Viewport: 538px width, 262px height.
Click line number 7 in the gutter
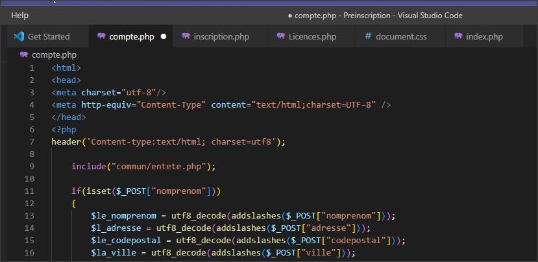(x=32, y=141)
